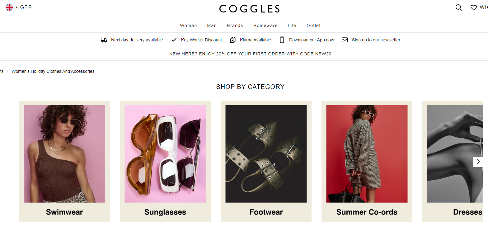Open the Woman menu
This screenshot has height=225, width=488.
[188, 26]
